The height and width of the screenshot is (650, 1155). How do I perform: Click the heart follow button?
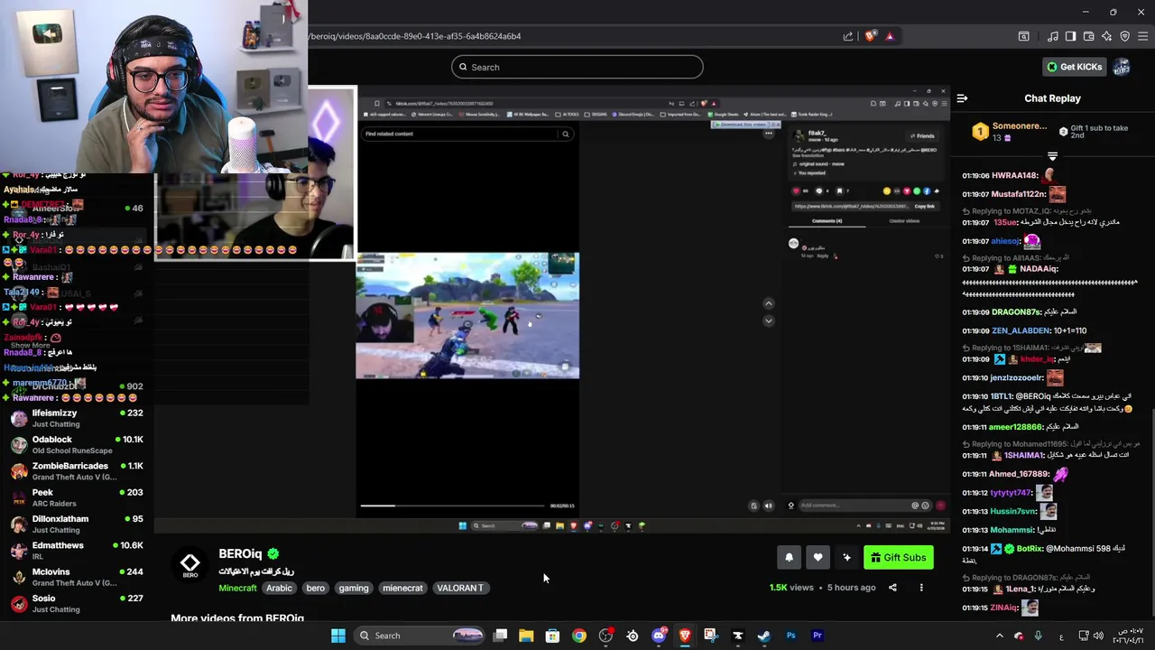click(818, 558)
